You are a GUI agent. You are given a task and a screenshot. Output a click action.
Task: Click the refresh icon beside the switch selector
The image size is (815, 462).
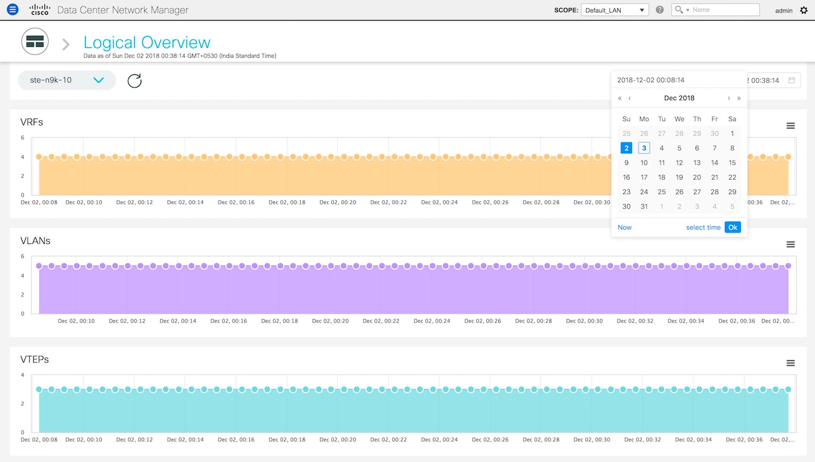click(134, 81)
